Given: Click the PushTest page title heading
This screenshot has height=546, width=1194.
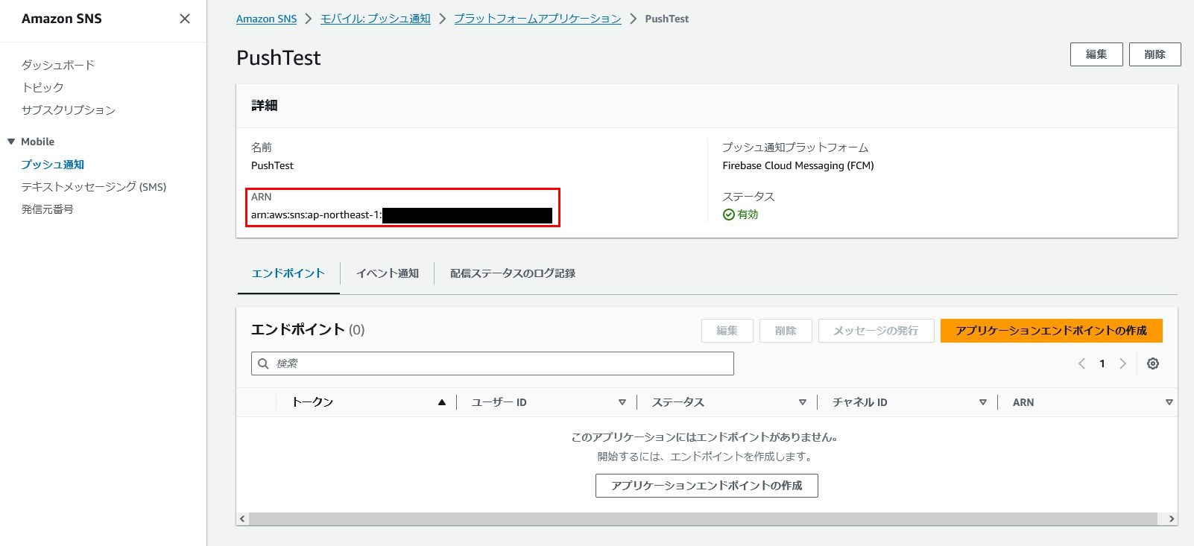Looking at the screenshot, I should 278,58.
